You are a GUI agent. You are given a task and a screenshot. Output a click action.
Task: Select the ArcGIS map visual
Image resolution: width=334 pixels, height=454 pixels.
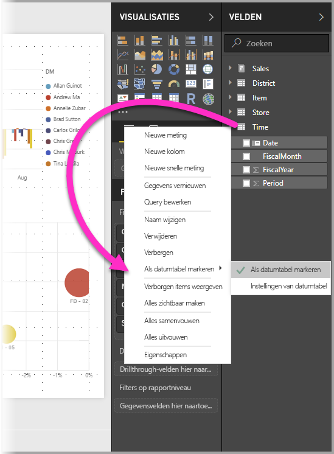(208, 99)
